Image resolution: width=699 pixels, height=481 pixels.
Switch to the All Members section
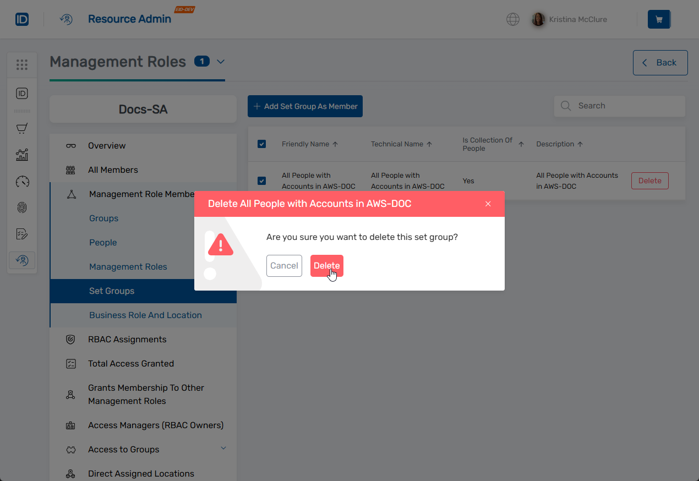point(113,170)
